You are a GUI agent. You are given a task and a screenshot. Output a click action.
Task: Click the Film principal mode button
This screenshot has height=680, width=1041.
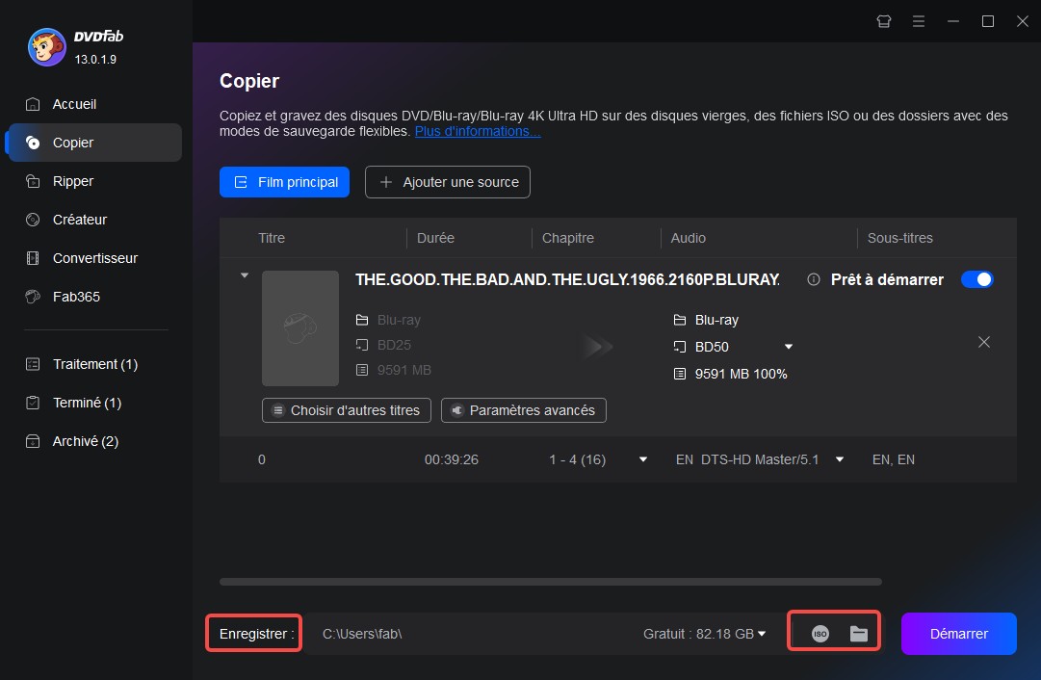[284, 182]
